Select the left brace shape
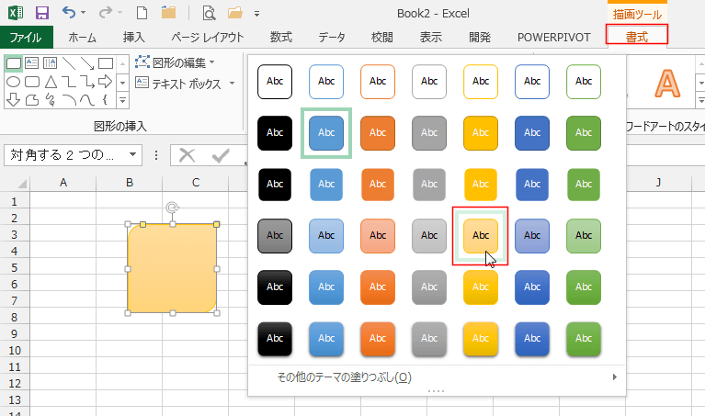This screenshot has width=705, height=416. [105, 99]
